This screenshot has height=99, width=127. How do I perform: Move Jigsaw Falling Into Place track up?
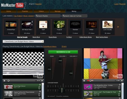39,94
